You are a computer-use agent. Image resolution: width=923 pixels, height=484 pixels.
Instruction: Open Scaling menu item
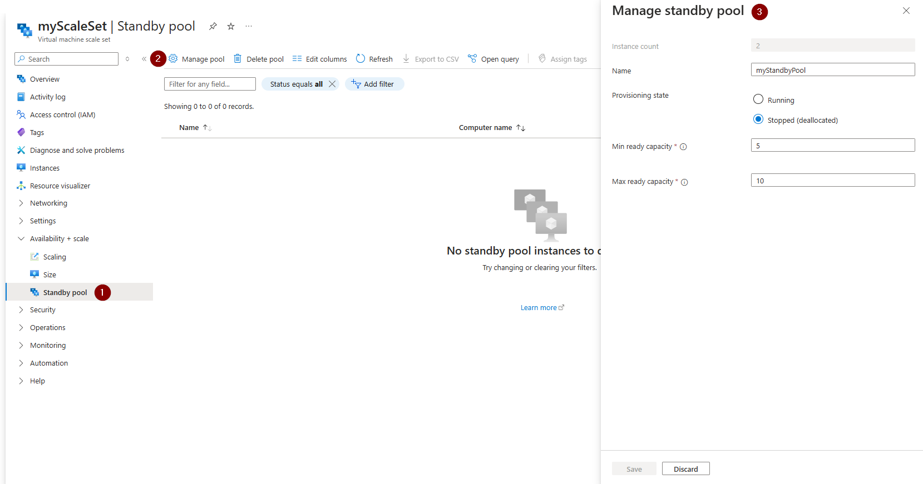click(x=55, y=257)
